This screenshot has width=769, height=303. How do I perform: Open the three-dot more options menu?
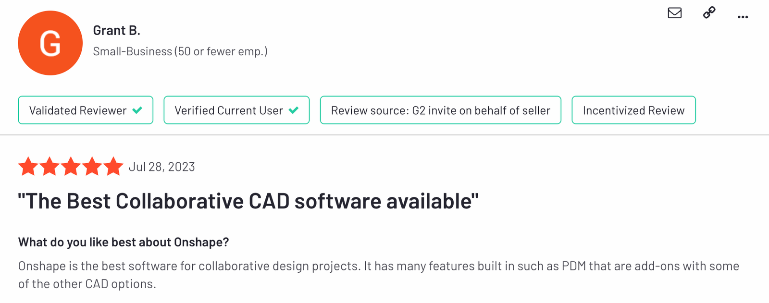pos(743,17)
